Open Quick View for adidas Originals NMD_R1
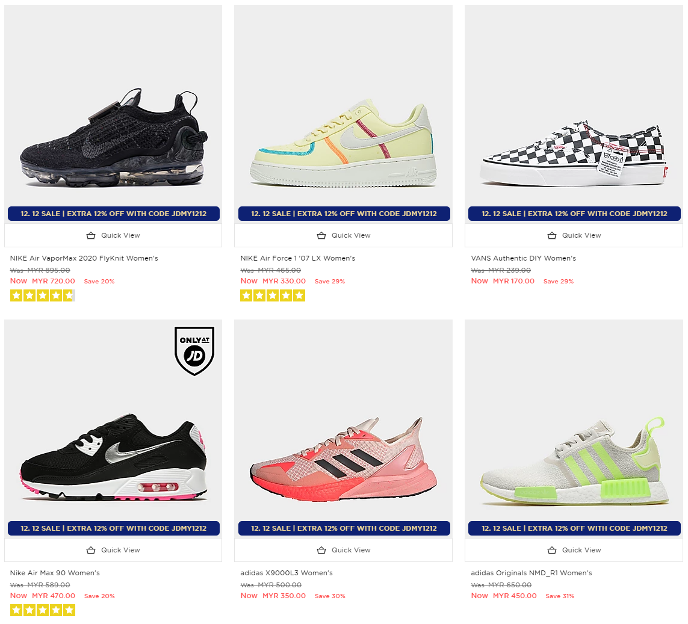This screenshot has height=624, width=688. 574,551
